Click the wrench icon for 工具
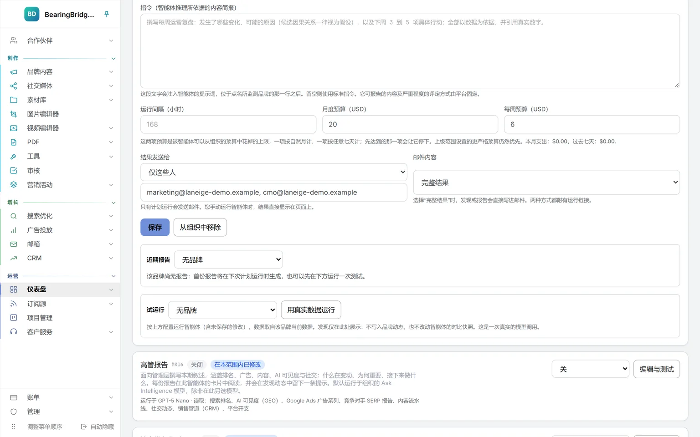 (x=14, y=157)
